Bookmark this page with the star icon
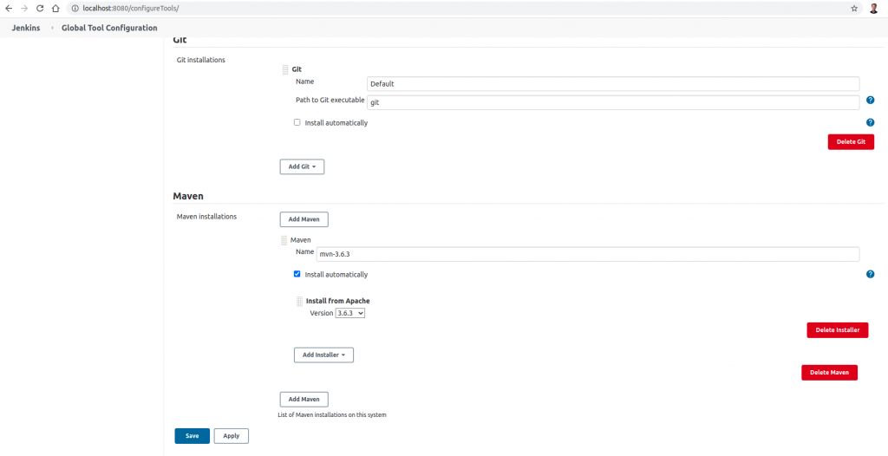The image size is (888, 456). (854, 8)
